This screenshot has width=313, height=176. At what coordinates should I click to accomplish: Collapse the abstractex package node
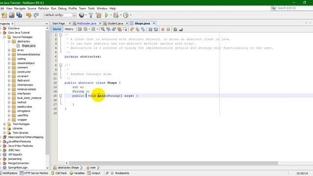[x=9, y=41]
